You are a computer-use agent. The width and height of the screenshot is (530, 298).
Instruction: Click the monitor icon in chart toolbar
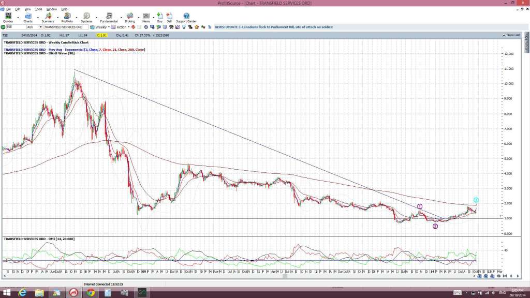[x=152, y=27]
